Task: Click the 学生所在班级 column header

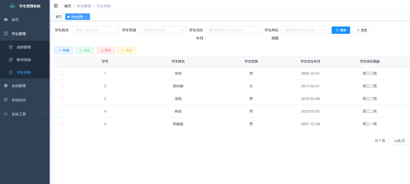Action: [370, 61]
